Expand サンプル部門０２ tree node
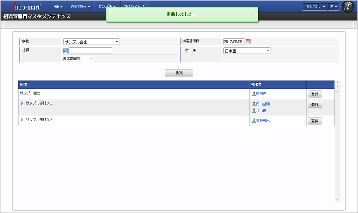 pos(22,120)
